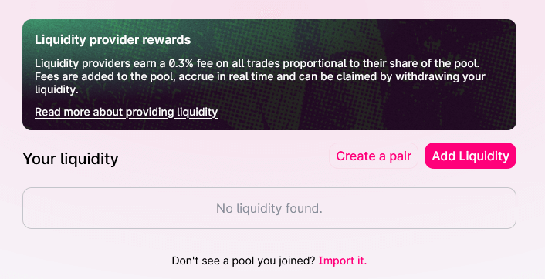Click the Liquidity provider rewards title

[113, 39]
